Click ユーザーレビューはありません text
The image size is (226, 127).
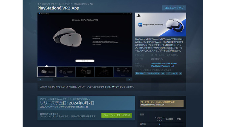point(165,55)
